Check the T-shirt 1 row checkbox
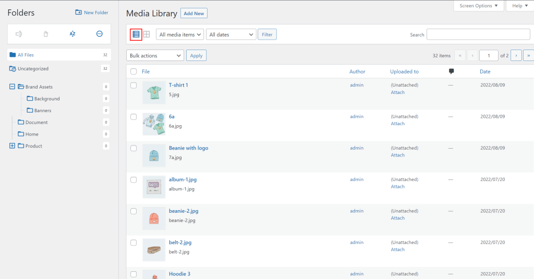Image resolution: width=534 pixels, height=279 pixels. tap(133, 86)
